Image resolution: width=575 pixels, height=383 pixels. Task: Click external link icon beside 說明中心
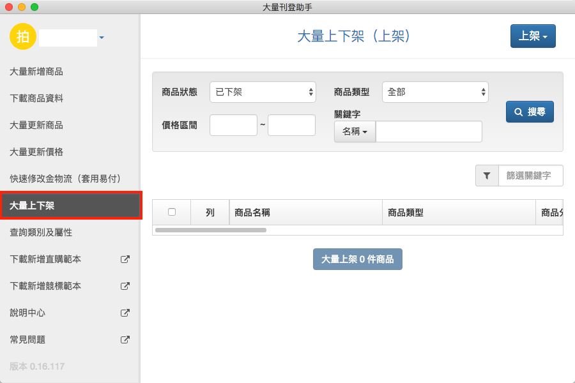[125, 313]
